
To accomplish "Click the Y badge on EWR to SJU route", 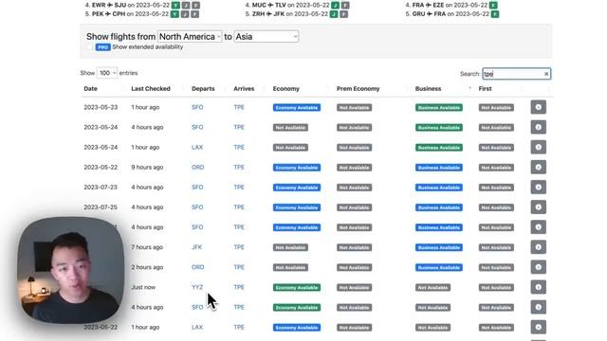I will tap(175, 6).
